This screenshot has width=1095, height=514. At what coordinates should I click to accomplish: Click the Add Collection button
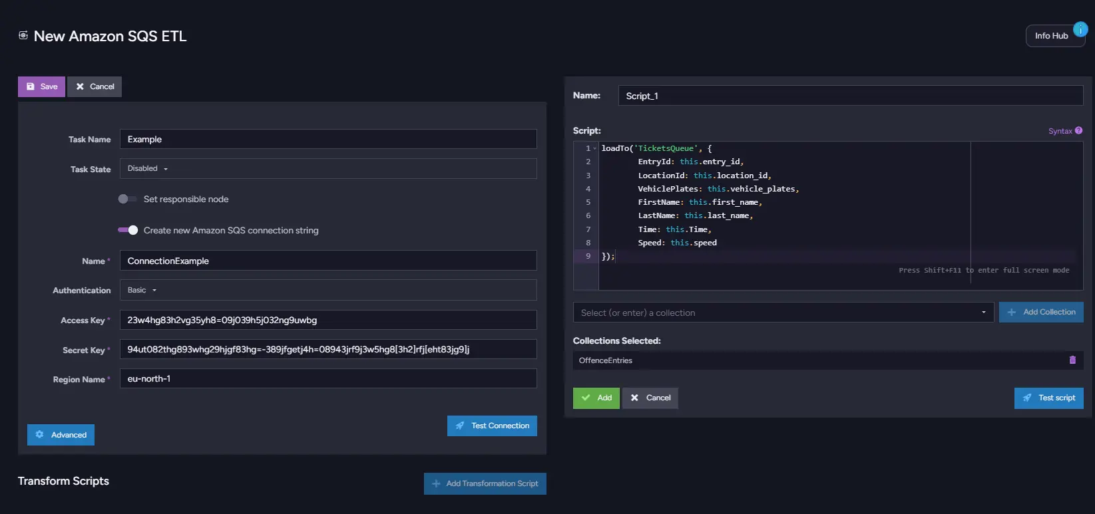(1041, 313)
